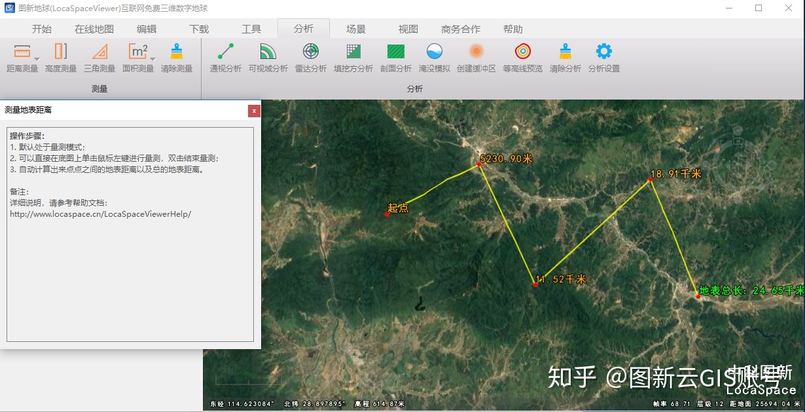The width and height of the screenshot is (805, 412).
Task: Click the 高程 elevation readout in status bar
Action: point(380,404)
